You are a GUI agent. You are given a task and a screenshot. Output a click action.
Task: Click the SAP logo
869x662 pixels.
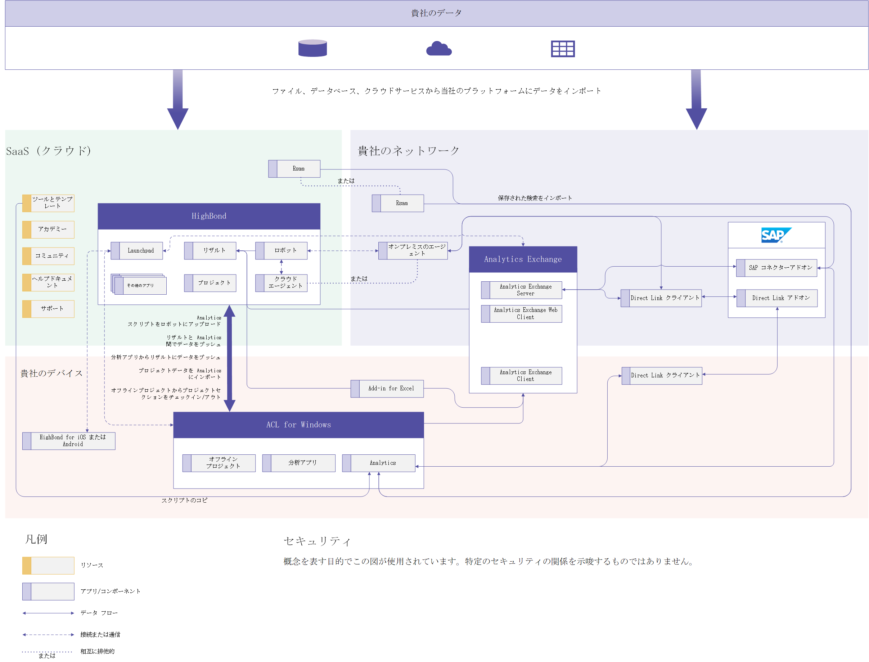click(775, 235)
